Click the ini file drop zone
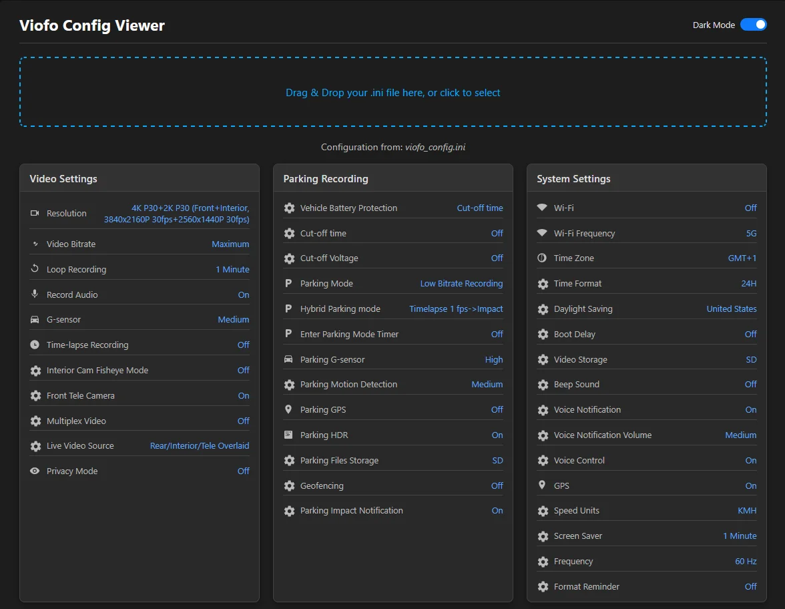 click(x=393, y=92)
